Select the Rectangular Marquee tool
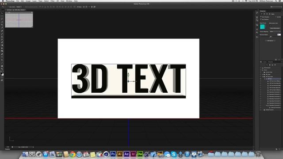 (2, 16)
